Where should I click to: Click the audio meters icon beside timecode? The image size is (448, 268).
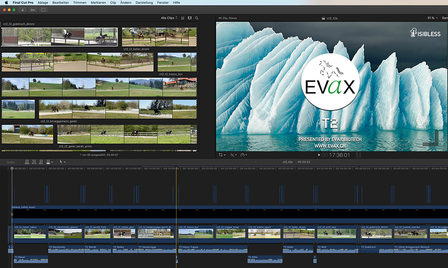tap(358, 155)
